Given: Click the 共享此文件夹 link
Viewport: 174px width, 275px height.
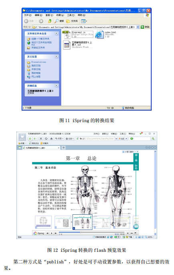Looking at the screenshot, I should [x=38, y=48].
